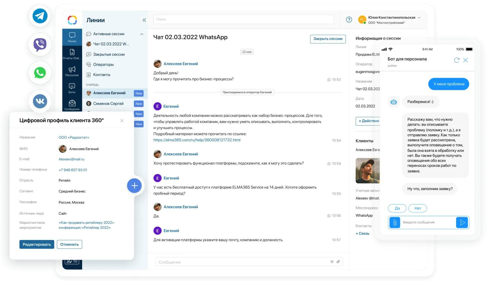Choose Да in the bot chat

coord(397,208)
